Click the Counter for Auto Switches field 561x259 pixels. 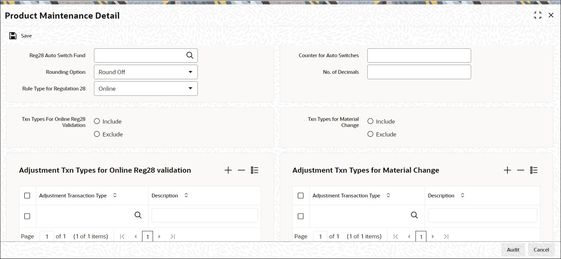coord(419,55)
